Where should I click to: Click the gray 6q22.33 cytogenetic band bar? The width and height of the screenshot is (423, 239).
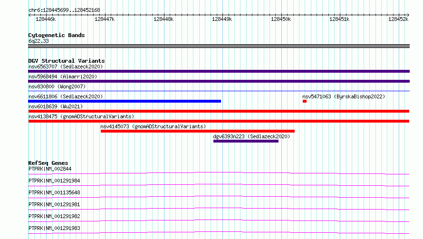[219, 46]
